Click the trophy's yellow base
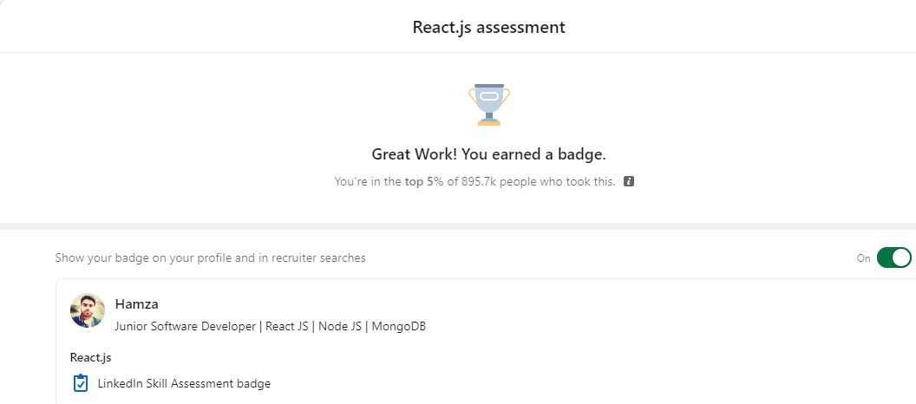916x404 pixels. coord(489,122)
